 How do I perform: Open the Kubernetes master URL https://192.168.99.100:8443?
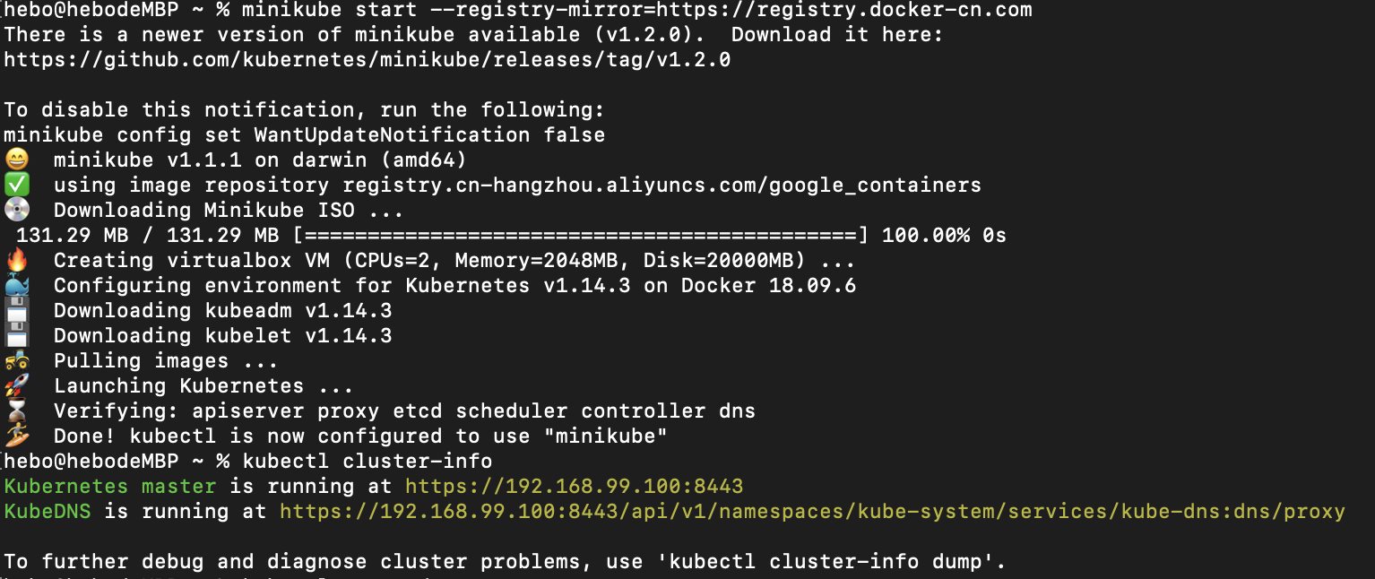(575, 487)
